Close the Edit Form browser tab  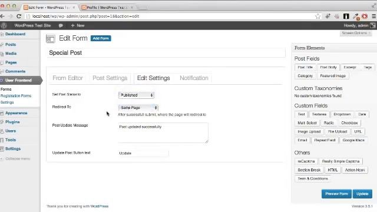point(74,8)
